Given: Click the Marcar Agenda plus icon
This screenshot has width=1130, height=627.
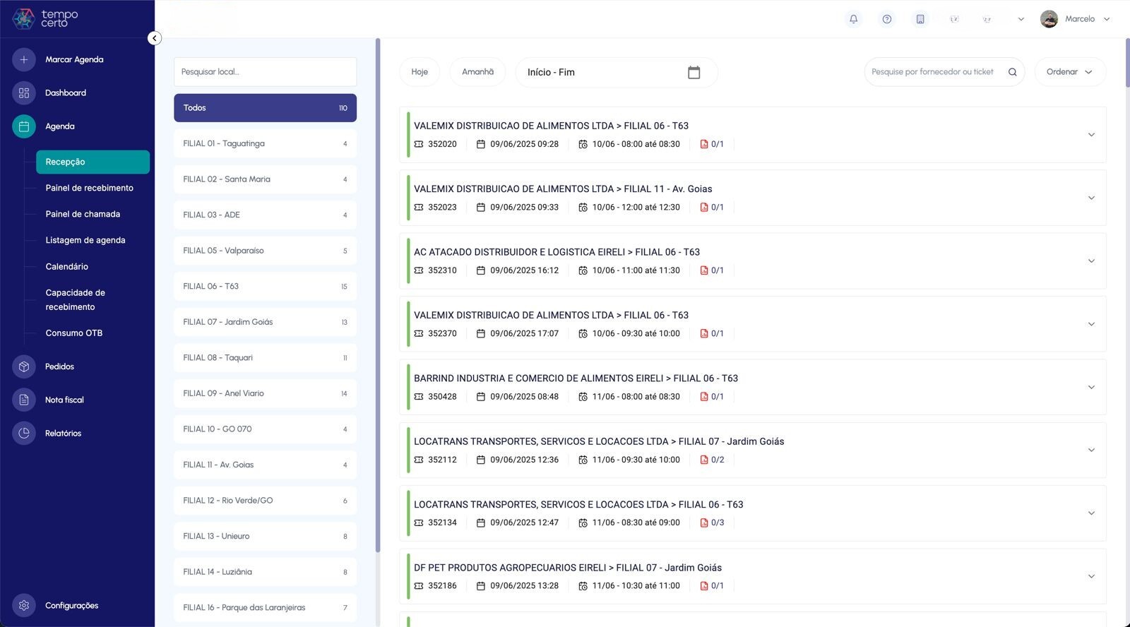Looking at the screenshot, I should click(x=24, y=59).
